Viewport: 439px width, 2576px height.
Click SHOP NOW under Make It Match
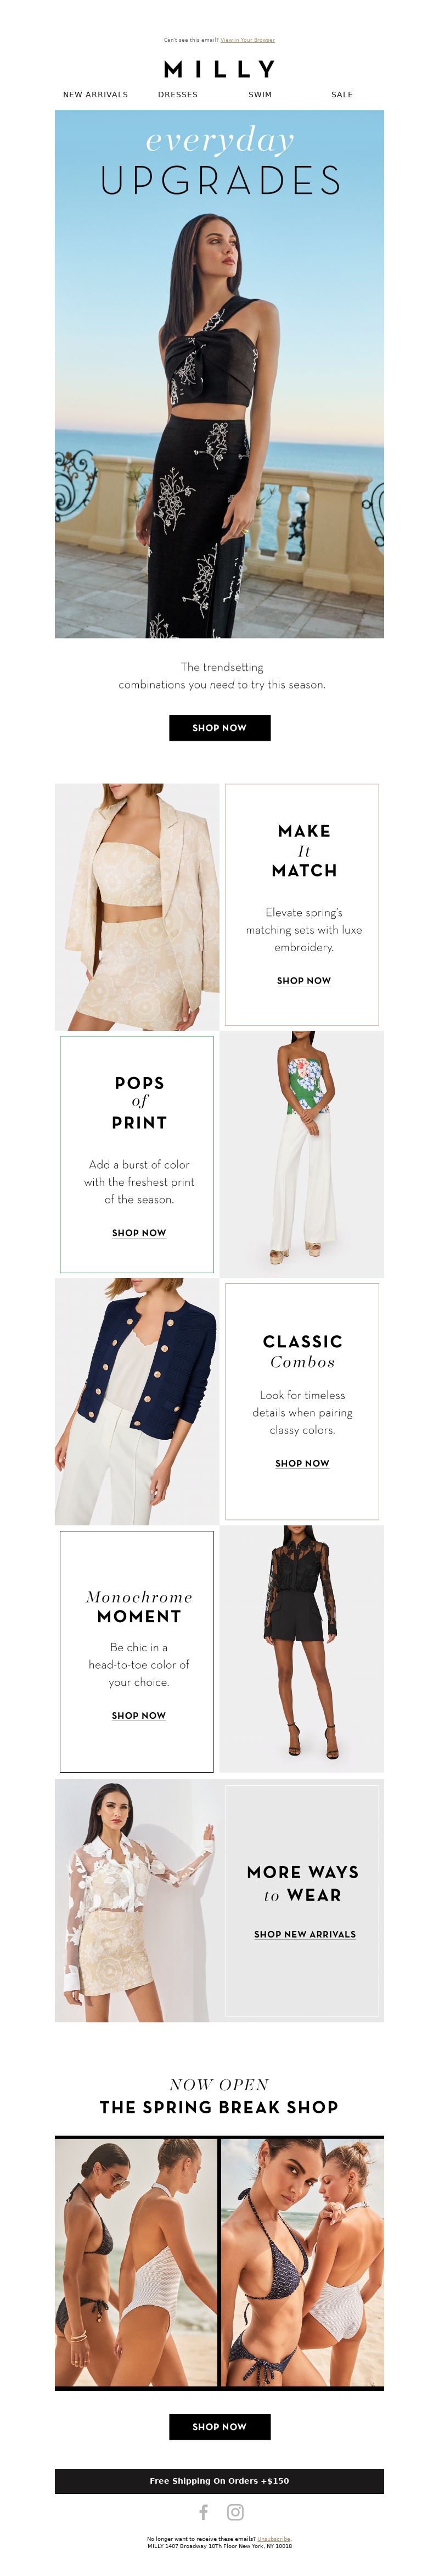tap(303, 980)
